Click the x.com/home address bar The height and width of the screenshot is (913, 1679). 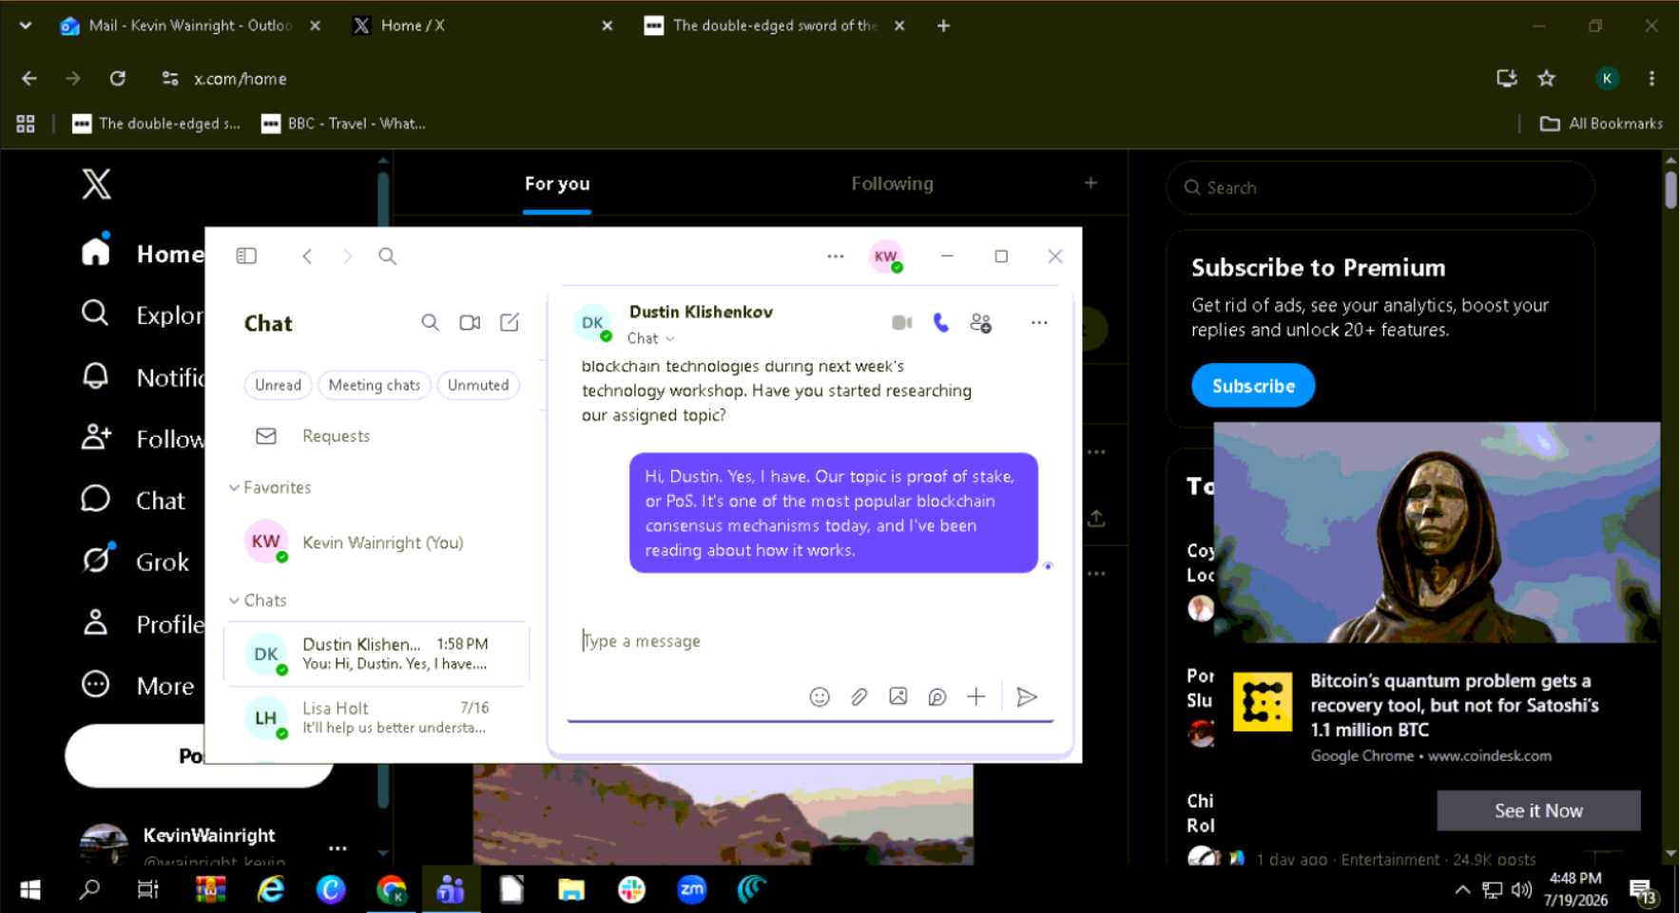pyautogui.click(x=818, y=79)
